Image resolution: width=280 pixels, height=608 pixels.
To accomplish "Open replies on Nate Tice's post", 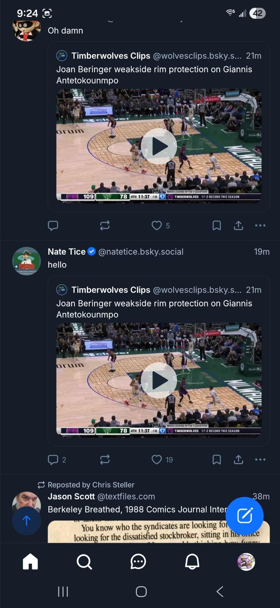I will click(x=53, y=459).
